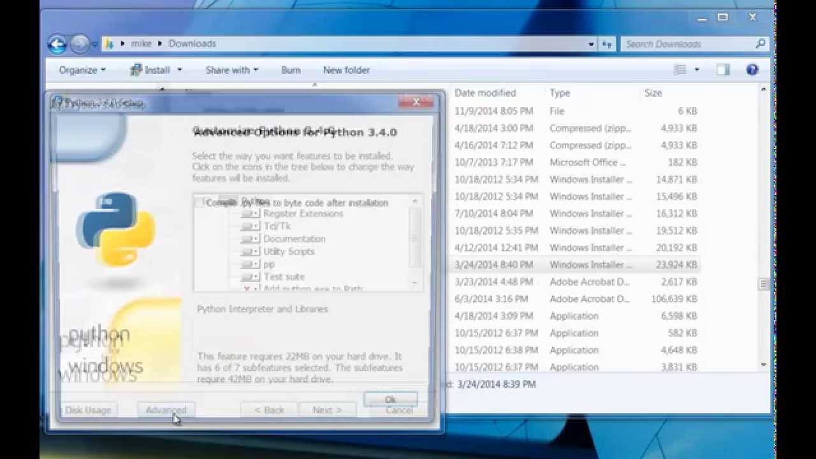Click Install in the Explorer toolbar
816x459 pixels.
coord(150,70)
